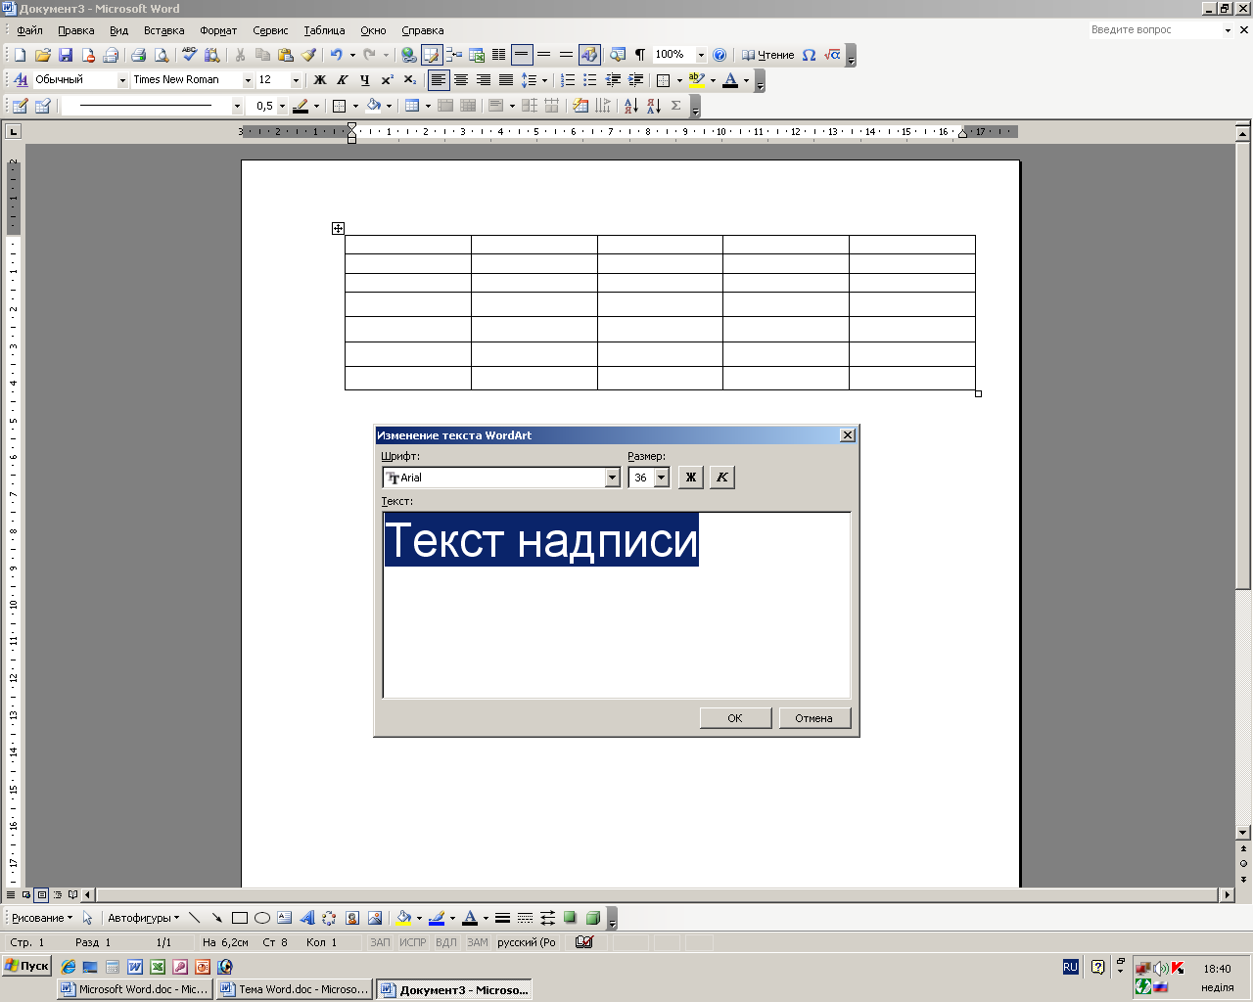
Task: Activate the Format Painter brush
Action: [x=308, y=55]
